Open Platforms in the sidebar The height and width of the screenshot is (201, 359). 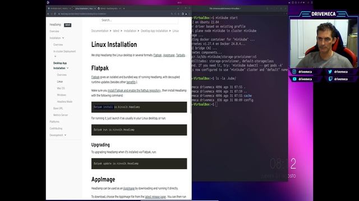pos(54,122)
